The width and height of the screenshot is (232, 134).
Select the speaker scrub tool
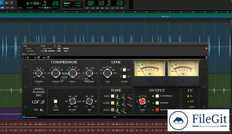(6, 3)
